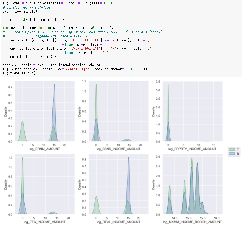This screenshot has height=229, width=242.
Task: Click the log_BSNS_INCOME_AMOUNT axis label
Action: pyautogui.click(x=119, y=149)
